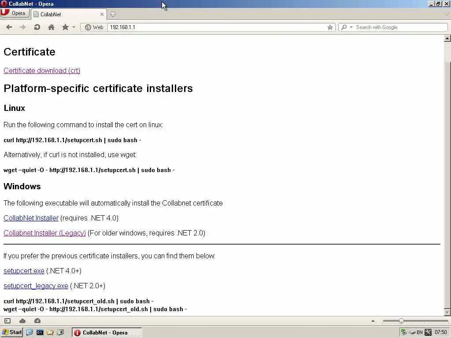
Task: Launch Internet Explorer from quick launch
Action: coord(30,332)
